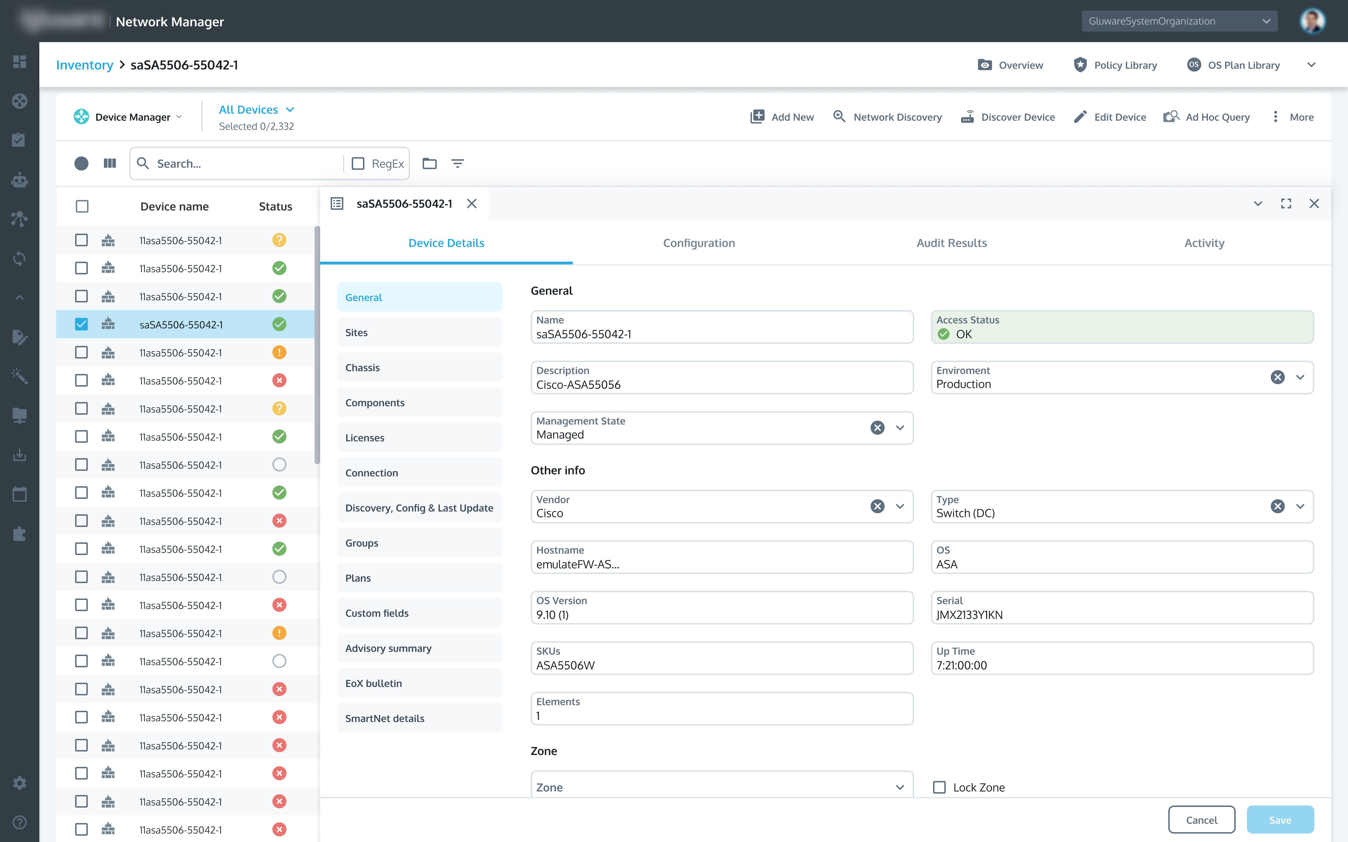Click the device list vertical scrollbar
This screenshot has height=842, width=1348.
[317, 345]
